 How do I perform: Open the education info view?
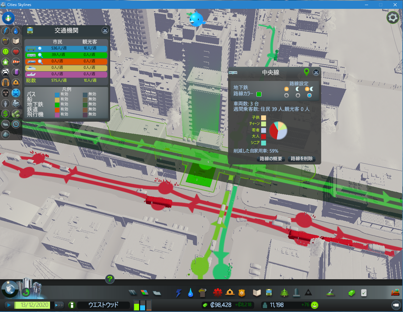(x=16, y=41)
